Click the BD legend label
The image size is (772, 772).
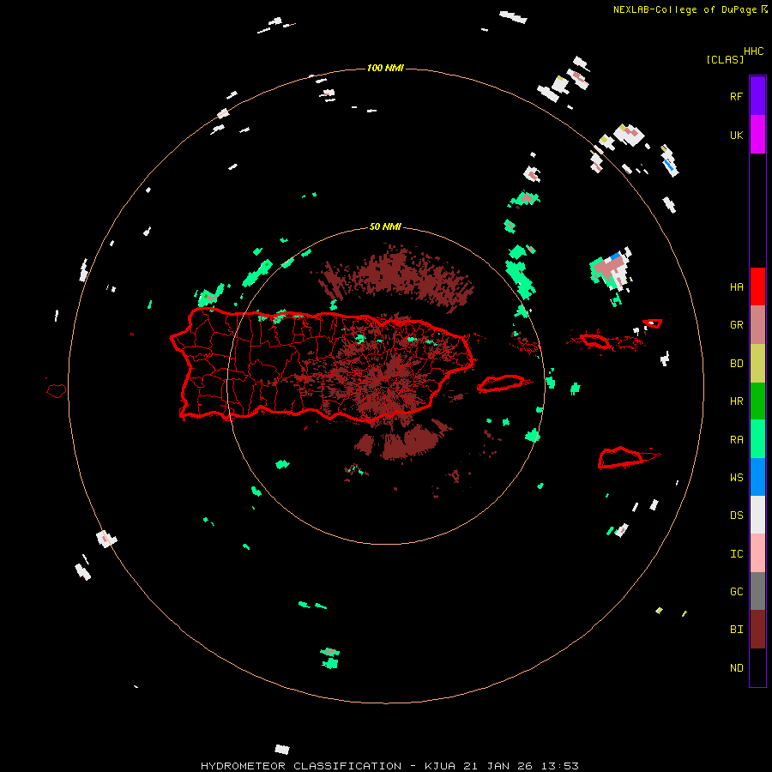(736, 363)
